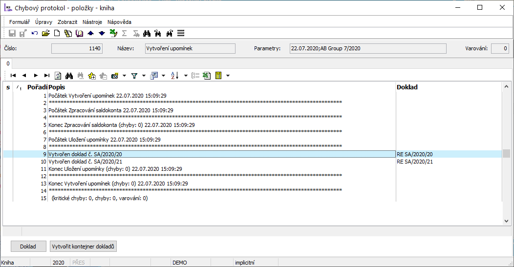514x267 pixels.
Task: Open the dropdown arrow beside the filter funnel
Action: point(144,76)
